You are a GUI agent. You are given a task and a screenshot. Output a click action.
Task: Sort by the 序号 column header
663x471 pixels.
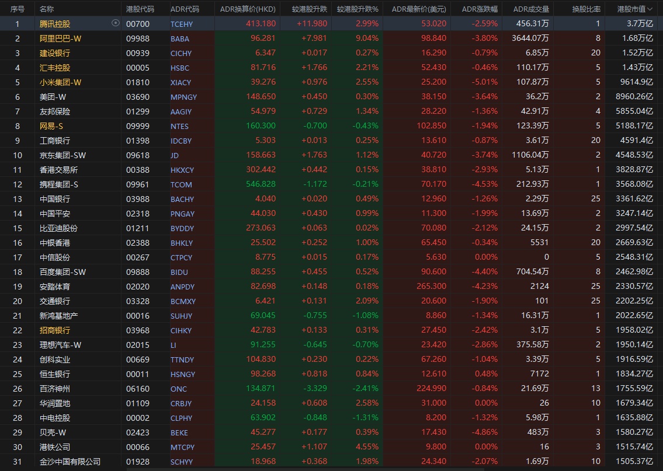[x=18, y=9]
